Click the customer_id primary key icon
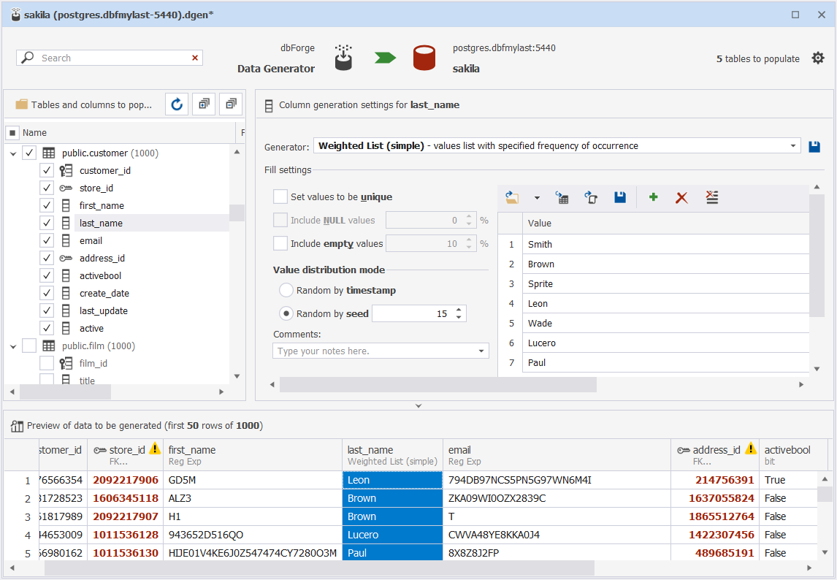 pyautogui.click(x=66, y=170)
